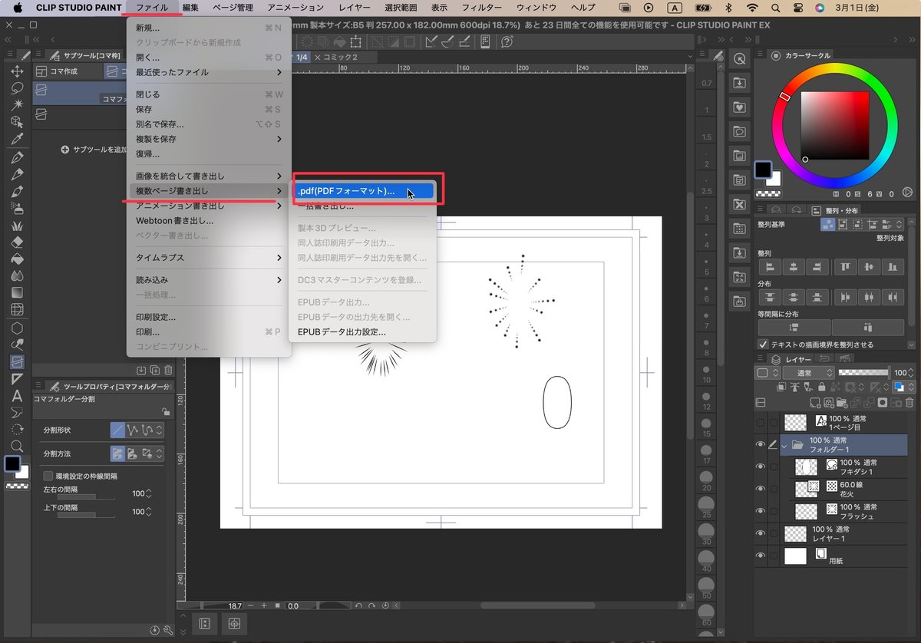Screen dimensions: 921x643
Task: Uncheck テキストの描画境界を整列させる
Action: [x=762, y=344]
